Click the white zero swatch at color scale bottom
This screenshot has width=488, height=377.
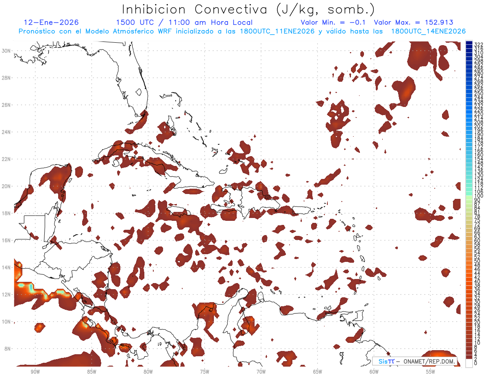(x=469, y=364)
